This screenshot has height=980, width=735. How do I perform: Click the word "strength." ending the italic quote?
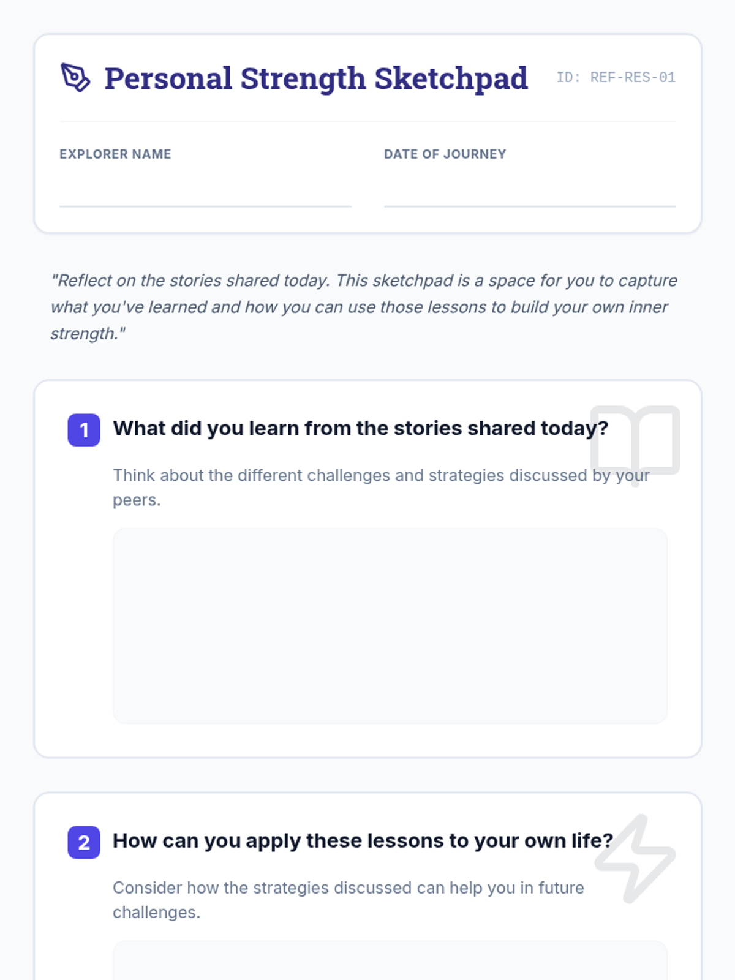(x=88, y=334)
